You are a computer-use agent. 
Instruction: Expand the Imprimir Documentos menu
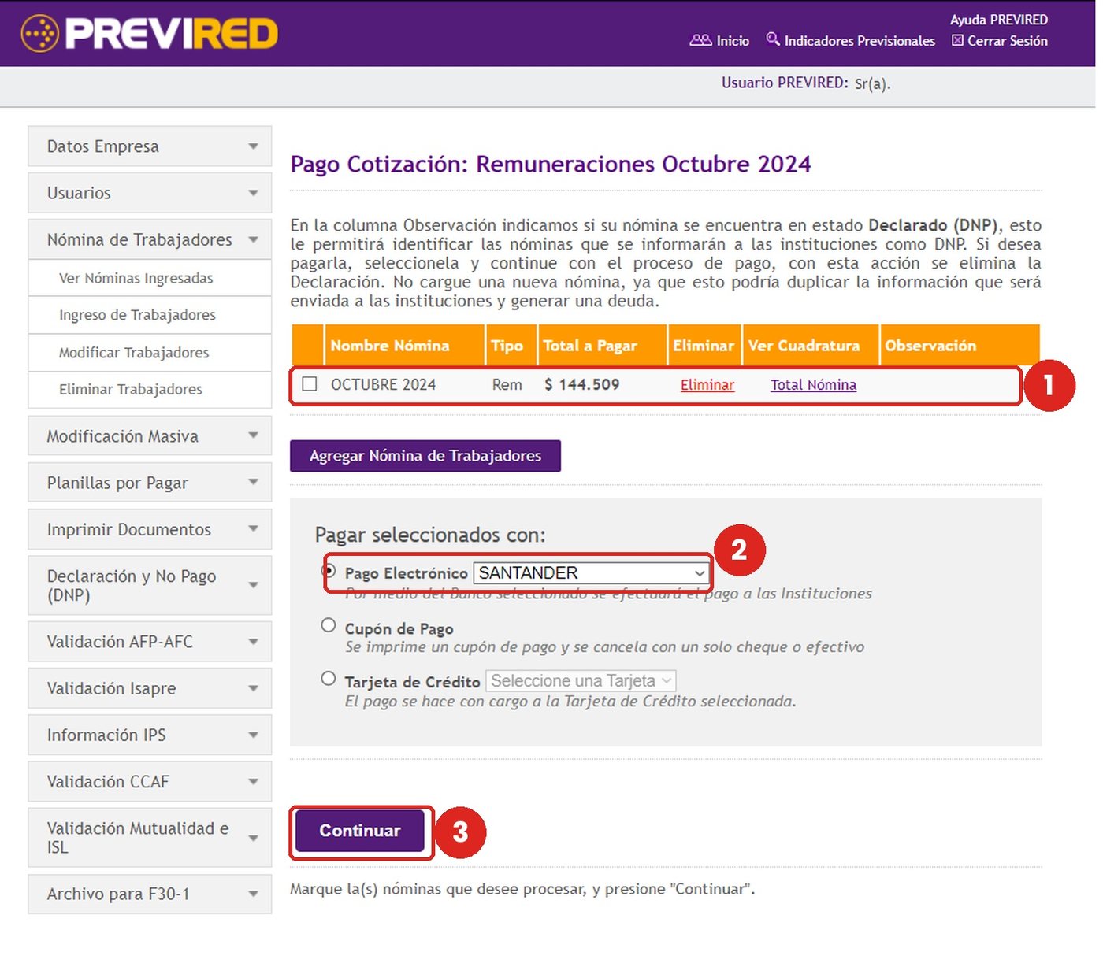[x=150, y=529]
